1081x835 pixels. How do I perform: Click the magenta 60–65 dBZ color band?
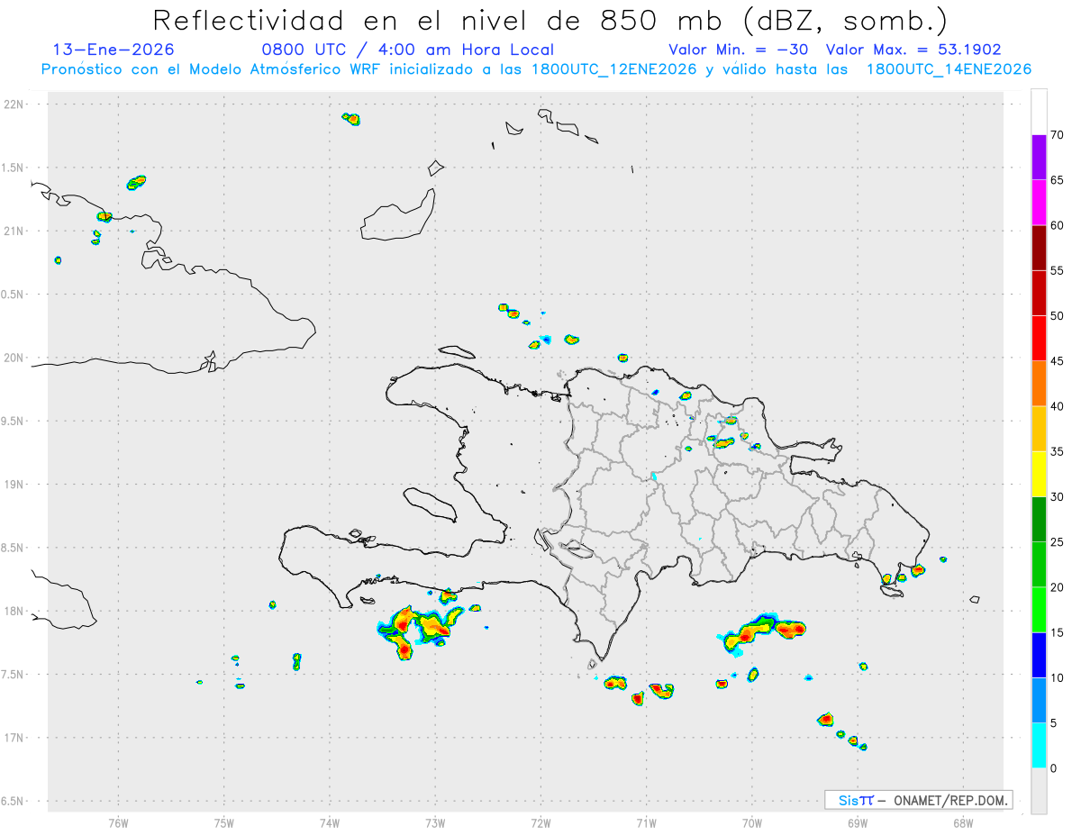pos(1039,203)
